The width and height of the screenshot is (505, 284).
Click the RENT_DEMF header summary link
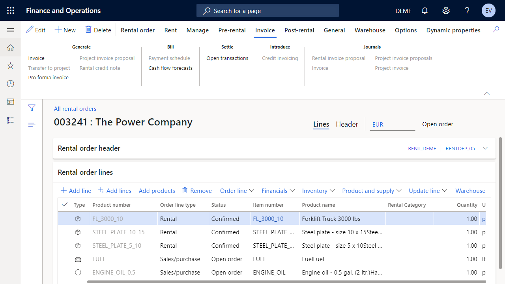click(x=422, y=148)
